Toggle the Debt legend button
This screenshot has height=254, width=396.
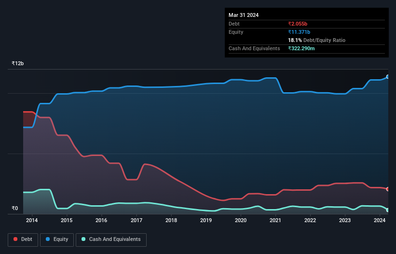[x=23, y=240]
